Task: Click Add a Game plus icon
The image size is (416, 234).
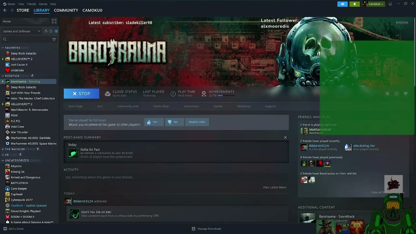Action: (5, 229)
